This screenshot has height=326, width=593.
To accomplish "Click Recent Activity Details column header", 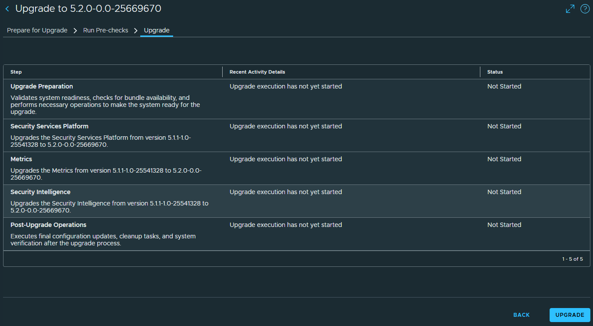I will (257, 72).
